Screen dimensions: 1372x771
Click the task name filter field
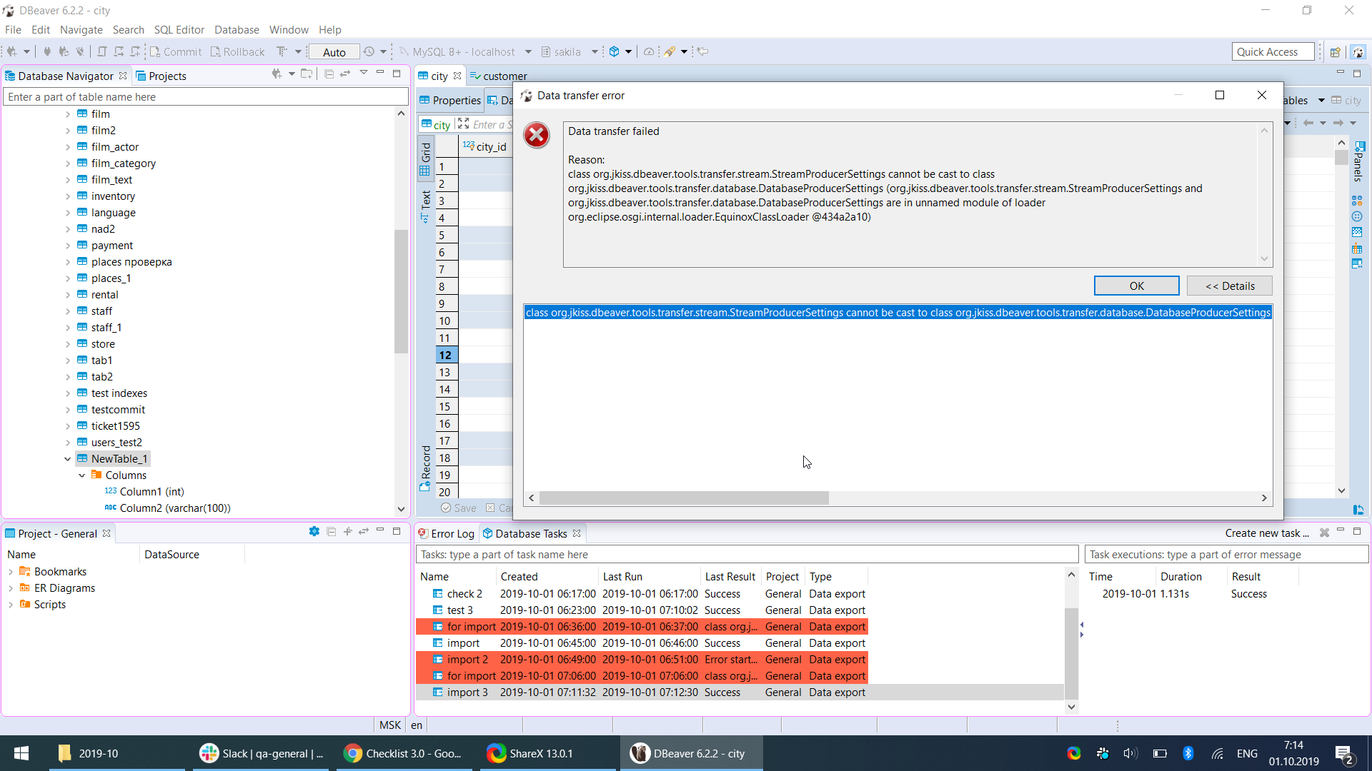coord(747,555)
